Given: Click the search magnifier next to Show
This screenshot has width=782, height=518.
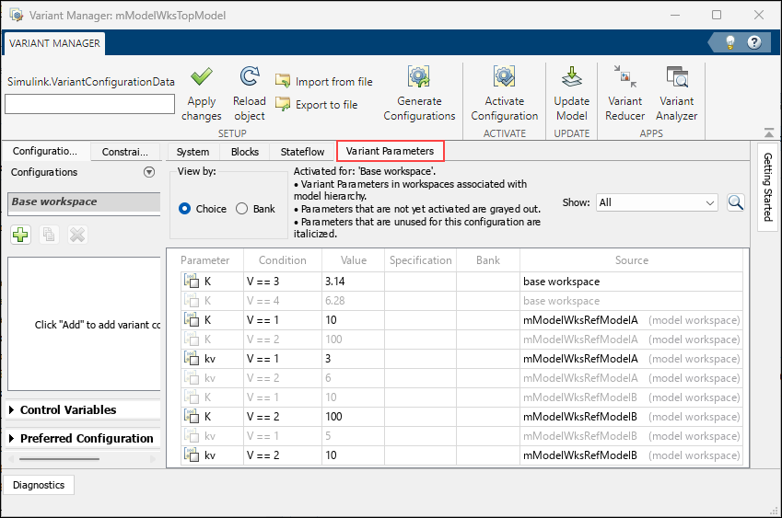Looking at the screenshot, I should [735, 202].
